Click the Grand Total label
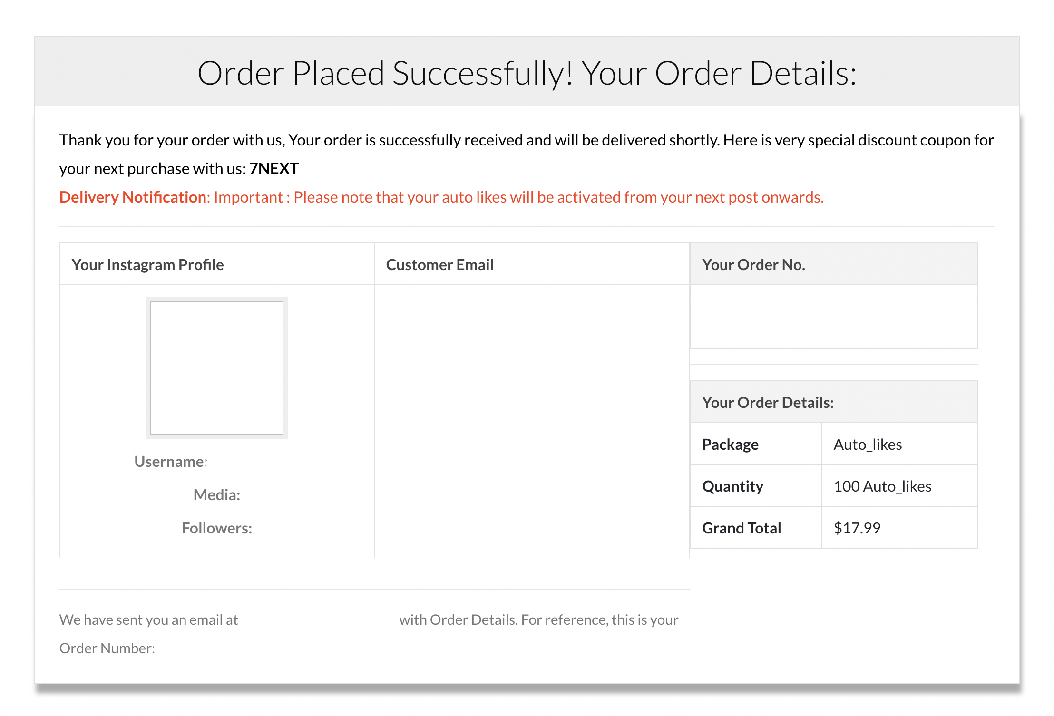This screenshot has width=1054, height=716. [742, 528]
